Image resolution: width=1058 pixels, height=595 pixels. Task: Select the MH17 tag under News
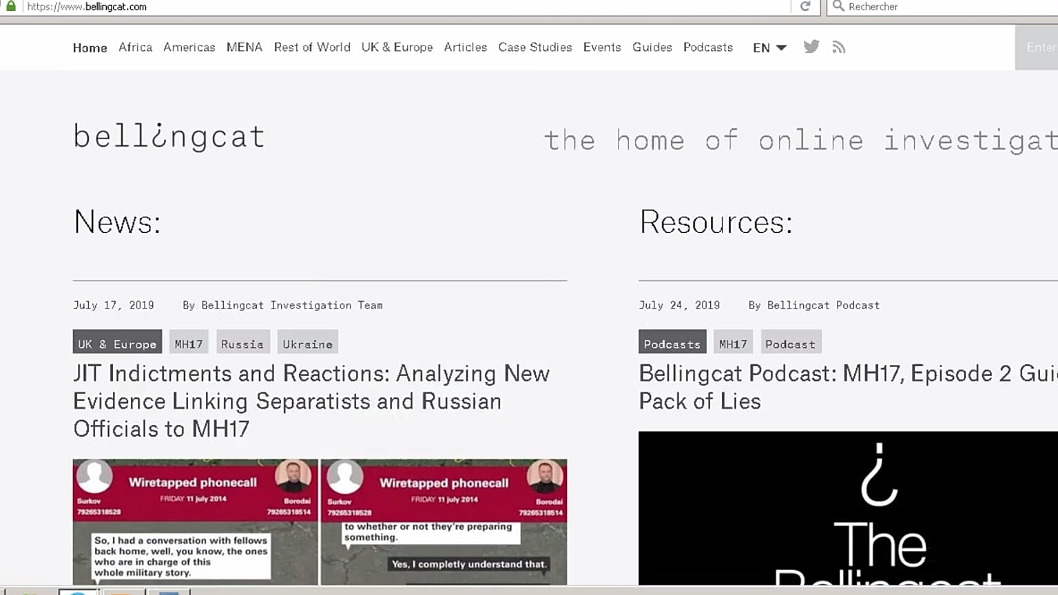pyautogui.click(x=189, y=342)
